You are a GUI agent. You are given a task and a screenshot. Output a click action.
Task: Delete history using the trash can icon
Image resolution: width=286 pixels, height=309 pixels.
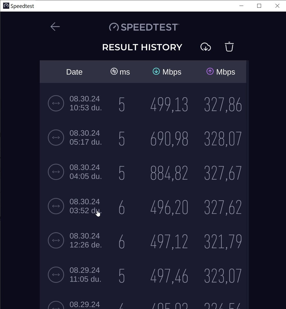coord(229,47)
